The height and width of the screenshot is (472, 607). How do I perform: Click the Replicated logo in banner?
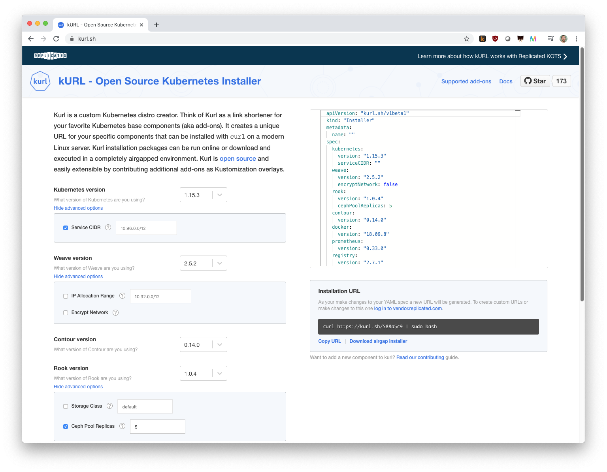pos(50,56)
